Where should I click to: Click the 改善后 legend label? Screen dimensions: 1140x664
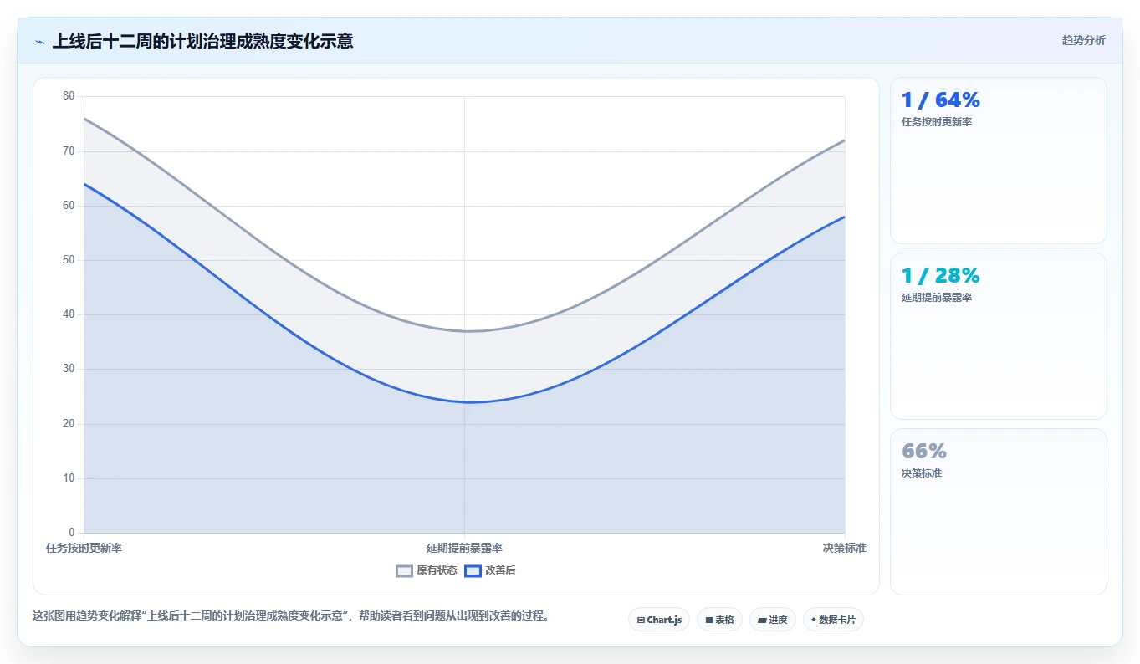click(500, 570)
